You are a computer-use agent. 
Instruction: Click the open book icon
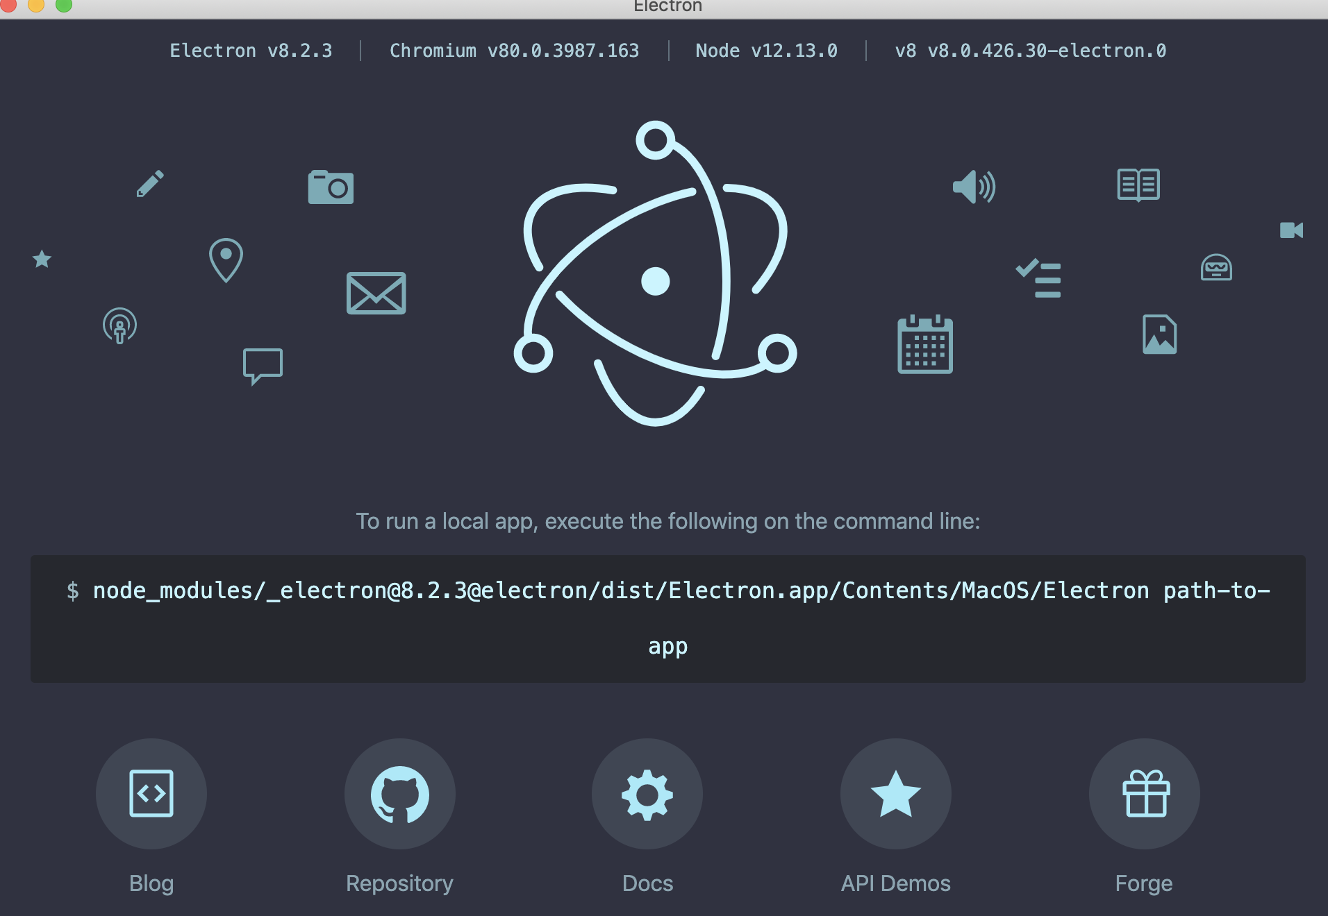[1138, 184]
